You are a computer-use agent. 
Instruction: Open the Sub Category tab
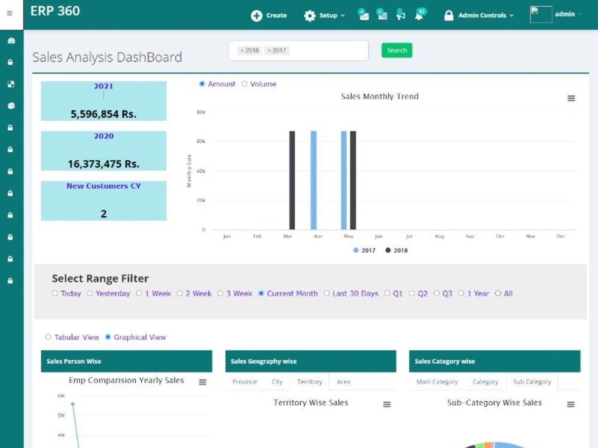click(x=532, y=382)
